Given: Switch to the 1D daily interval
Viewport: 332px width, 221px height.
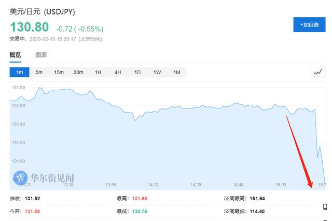Looking at the screenshot, I should 137,72.
